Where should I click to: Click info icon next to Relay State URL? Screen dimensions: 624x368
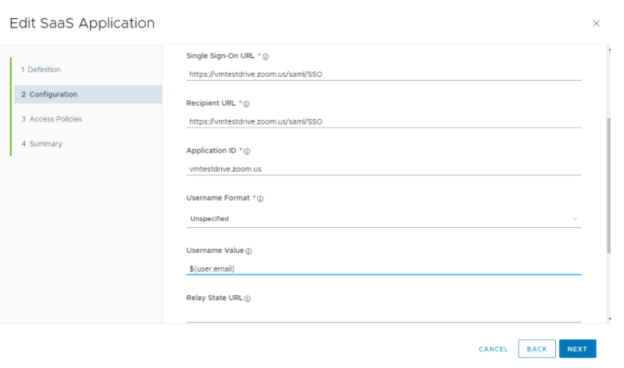248,298
